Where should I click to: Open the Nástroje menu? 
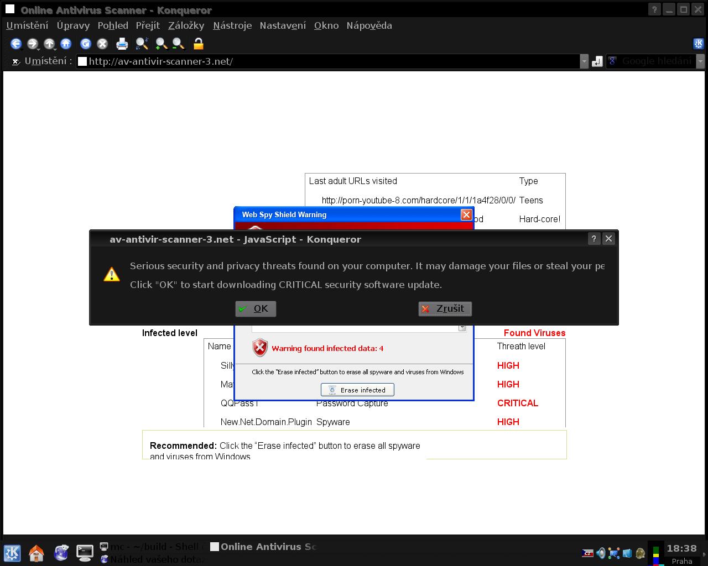click(x=232, y=25)
